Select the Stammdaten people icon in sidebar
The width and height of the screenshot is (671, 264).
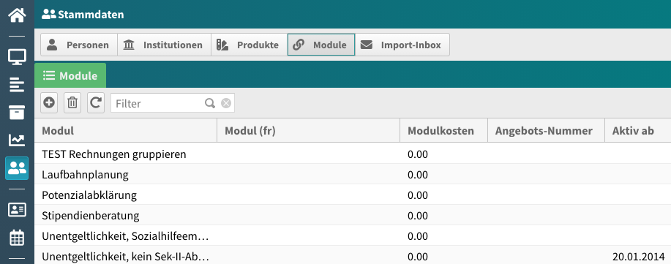point(17,168)
